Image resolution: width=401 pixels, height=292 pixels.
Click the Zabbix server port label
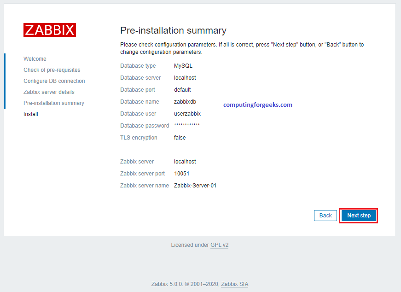(142, 174)
